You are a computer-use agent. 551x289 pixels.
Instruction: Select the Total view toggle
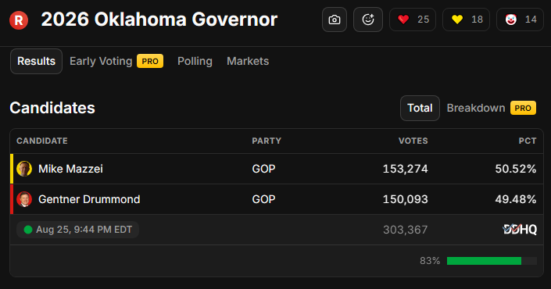click(x=420, y=108)
